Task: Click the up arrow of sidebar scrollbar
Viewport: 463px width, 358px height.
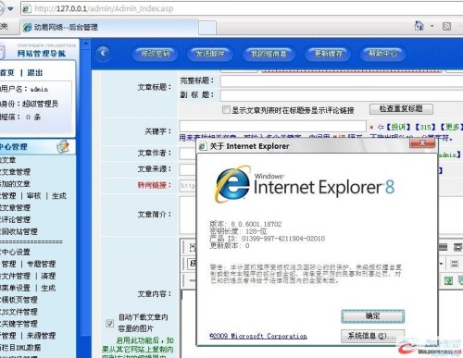Action: click(86, 43)
